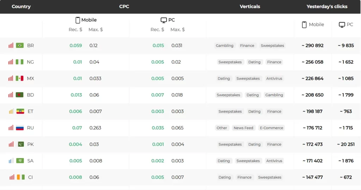Click the Sweepstakes tag in the ET row
The image size is (361, 190).
[x=230, y=112]
